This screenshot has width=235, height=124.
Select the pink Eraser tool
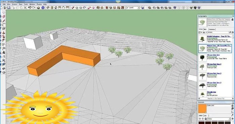[4, 16]
